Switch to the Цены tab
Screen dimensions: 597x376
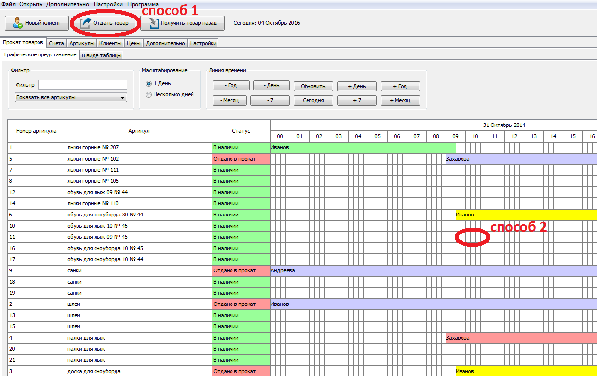tap(134, 43)
